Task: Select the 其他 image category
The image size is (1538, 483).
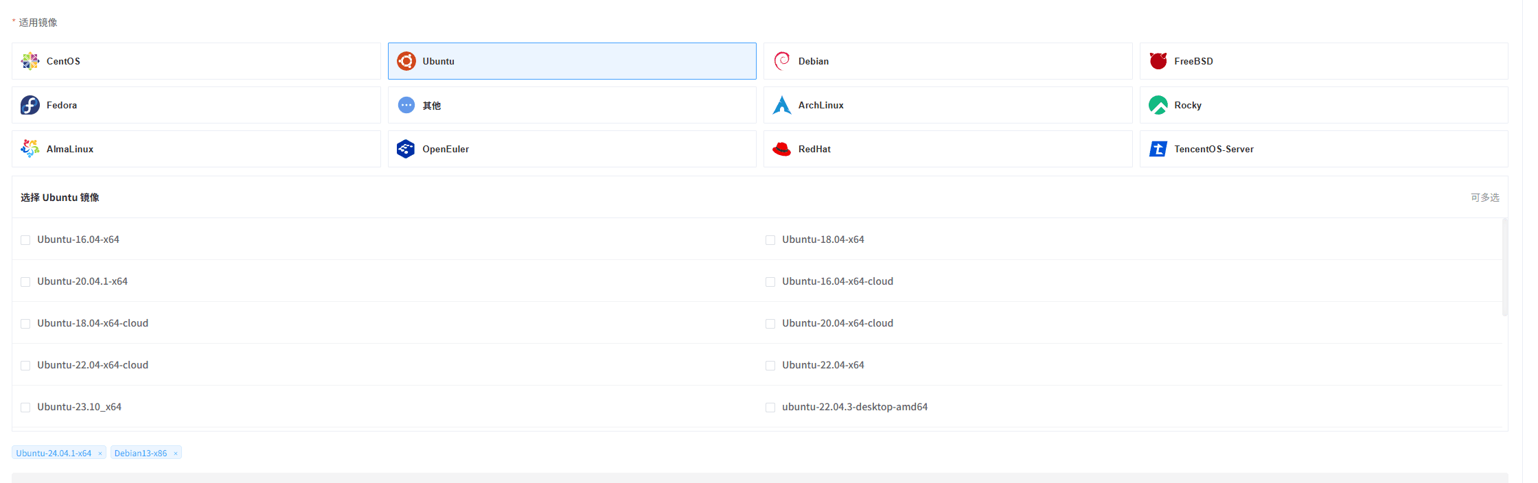Action: 572,105
